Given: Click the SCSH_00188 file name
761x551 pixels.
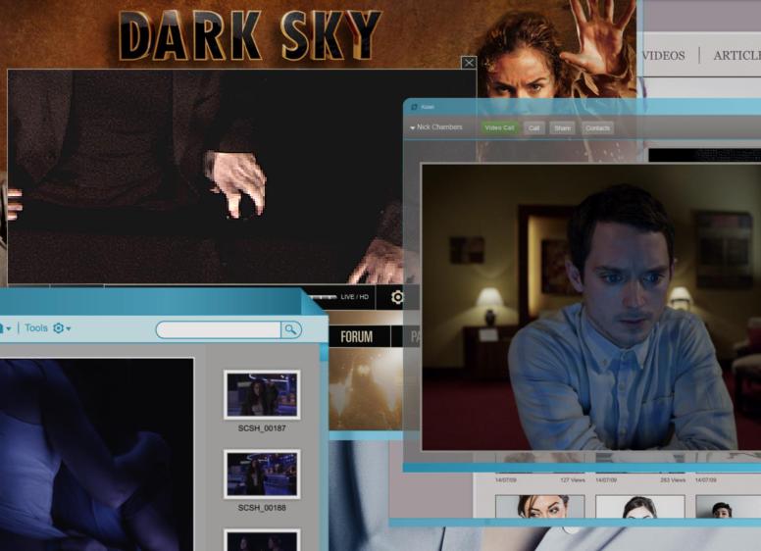Looking at the screenshot, I should [262, 508].
